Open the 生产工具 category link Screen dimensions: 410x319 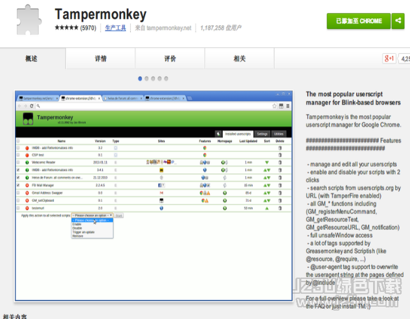tap(115, 28)
